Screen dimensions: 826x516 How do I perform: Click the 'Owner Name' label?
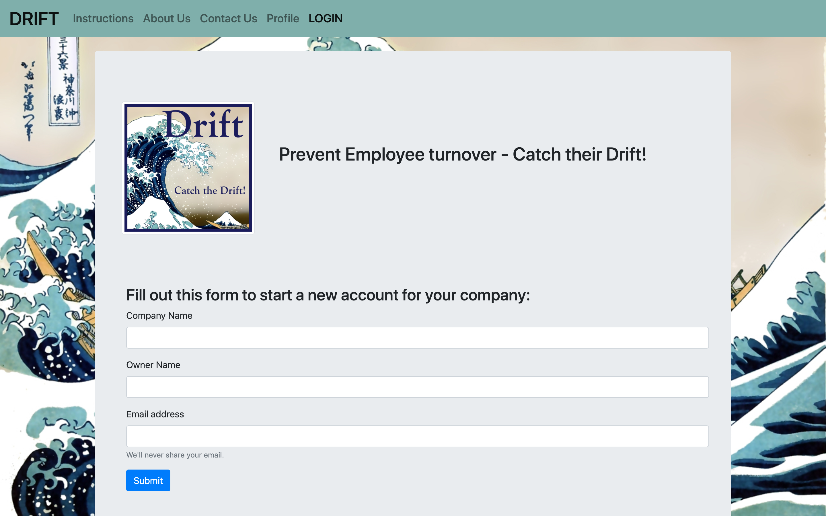click(153, 365)
